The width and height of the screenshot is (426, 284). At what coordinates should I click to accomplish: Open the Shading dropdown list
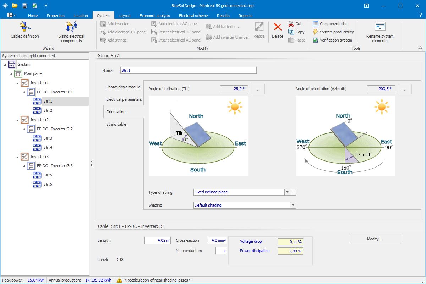pos(293,205)
